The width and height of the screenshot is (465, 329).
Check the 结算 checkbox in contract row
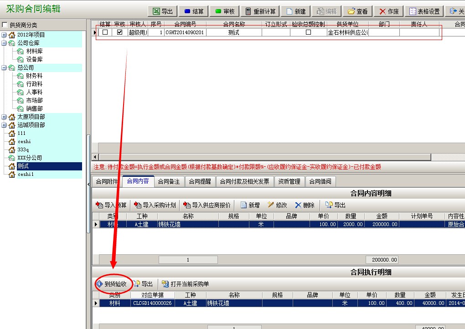coord(105,32)
